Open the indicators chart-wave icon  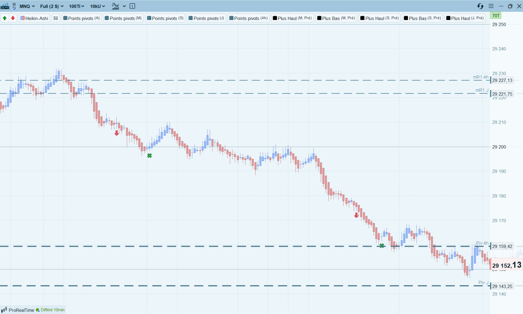coord(116,6)
